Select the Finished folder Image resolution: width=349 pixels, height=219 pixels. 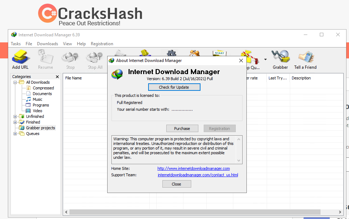tap(33, 122)
